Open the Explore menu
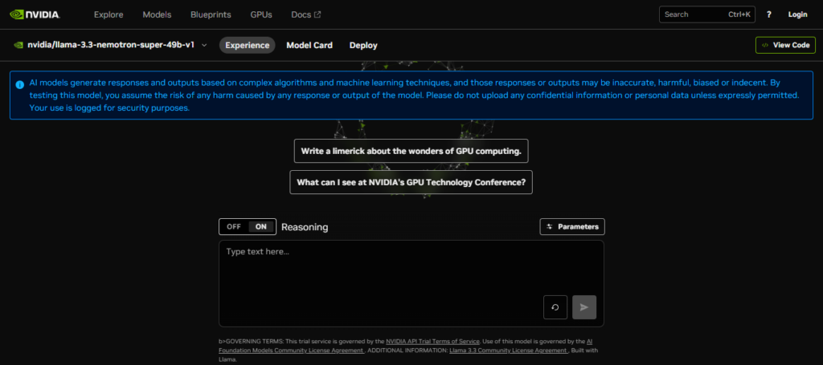 tap(109, 14)
